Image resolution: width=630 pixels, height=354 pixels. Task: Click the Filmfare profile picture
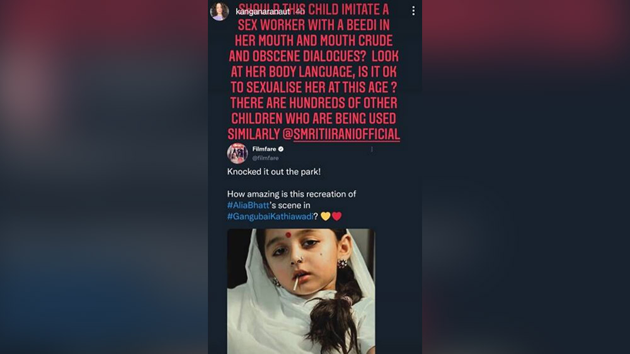(238, 153)
